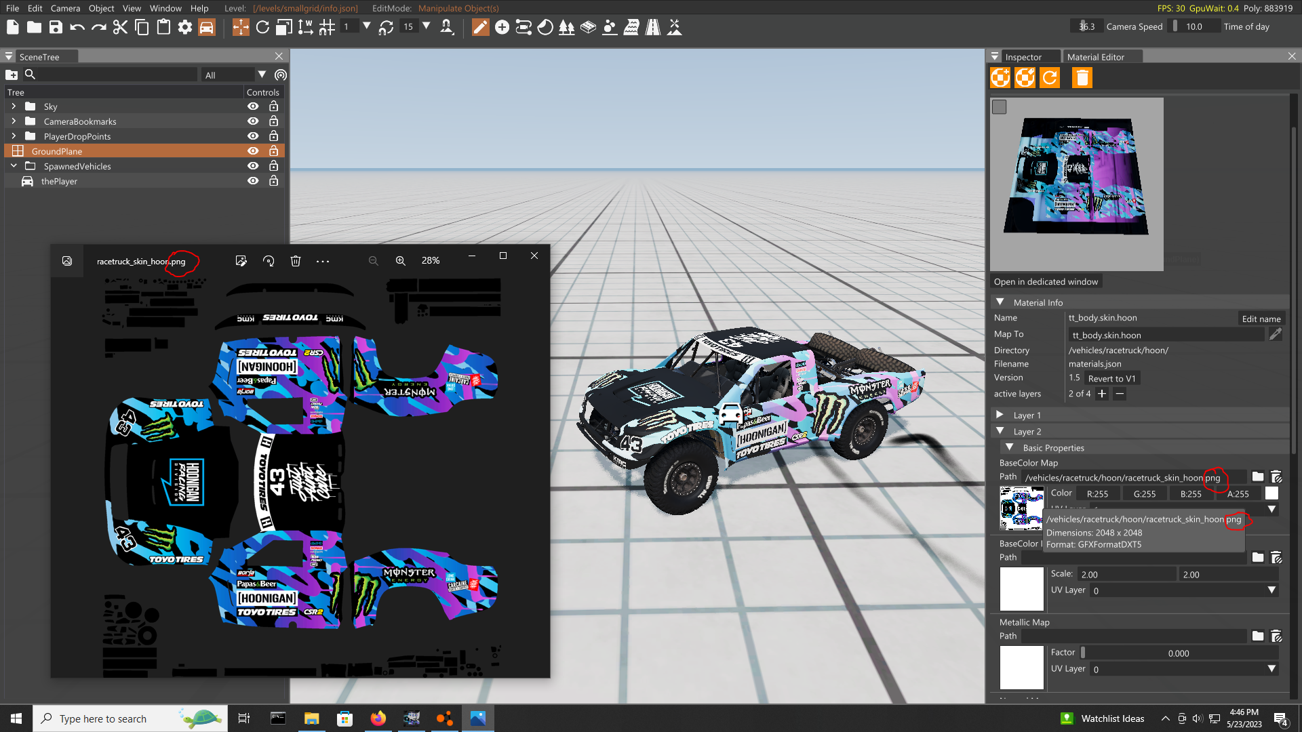Collapse the Basic Properties section
Image resolution: width=1302 pixels, height=732 pixels.
(1009, 447)
